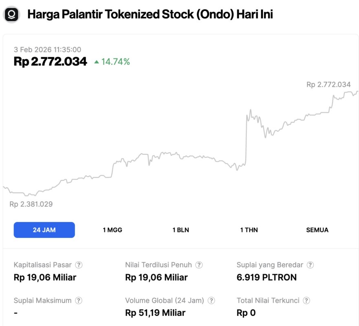Click help icon beside Volume Global (24 Jam)
The image size is (359, 326).
click(211, 301)
